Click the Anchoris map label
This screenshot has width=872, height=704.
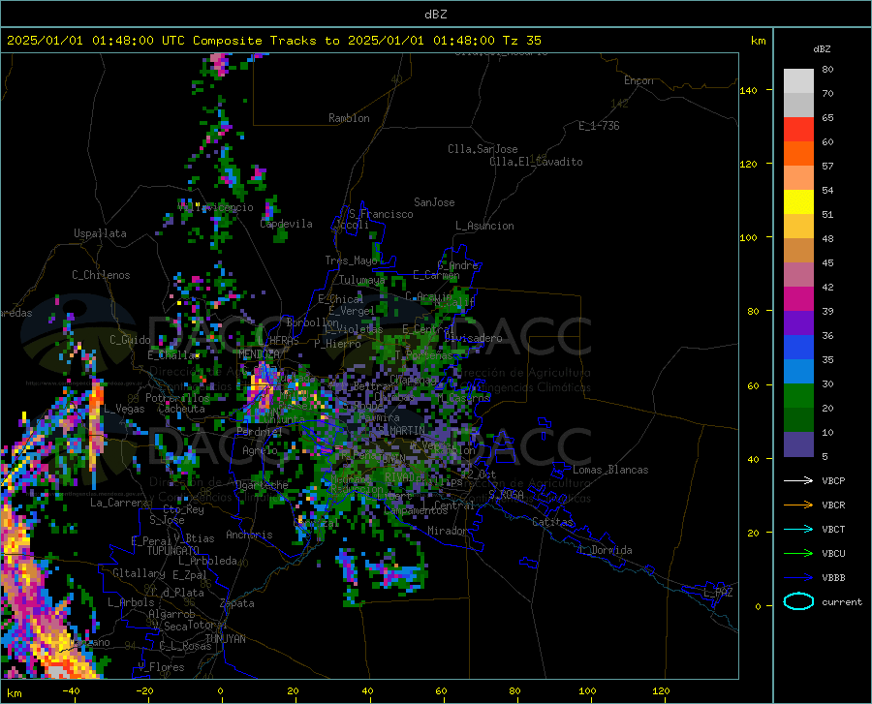click(249, 535)
